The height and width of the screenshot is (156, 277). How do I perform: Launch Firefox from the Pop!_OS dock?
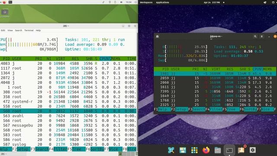pos(206,150)
